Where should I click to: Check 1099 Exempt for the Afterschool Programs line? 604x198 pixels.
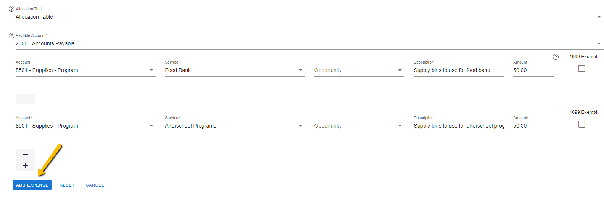pyautogui.click(x=582, y=124)
